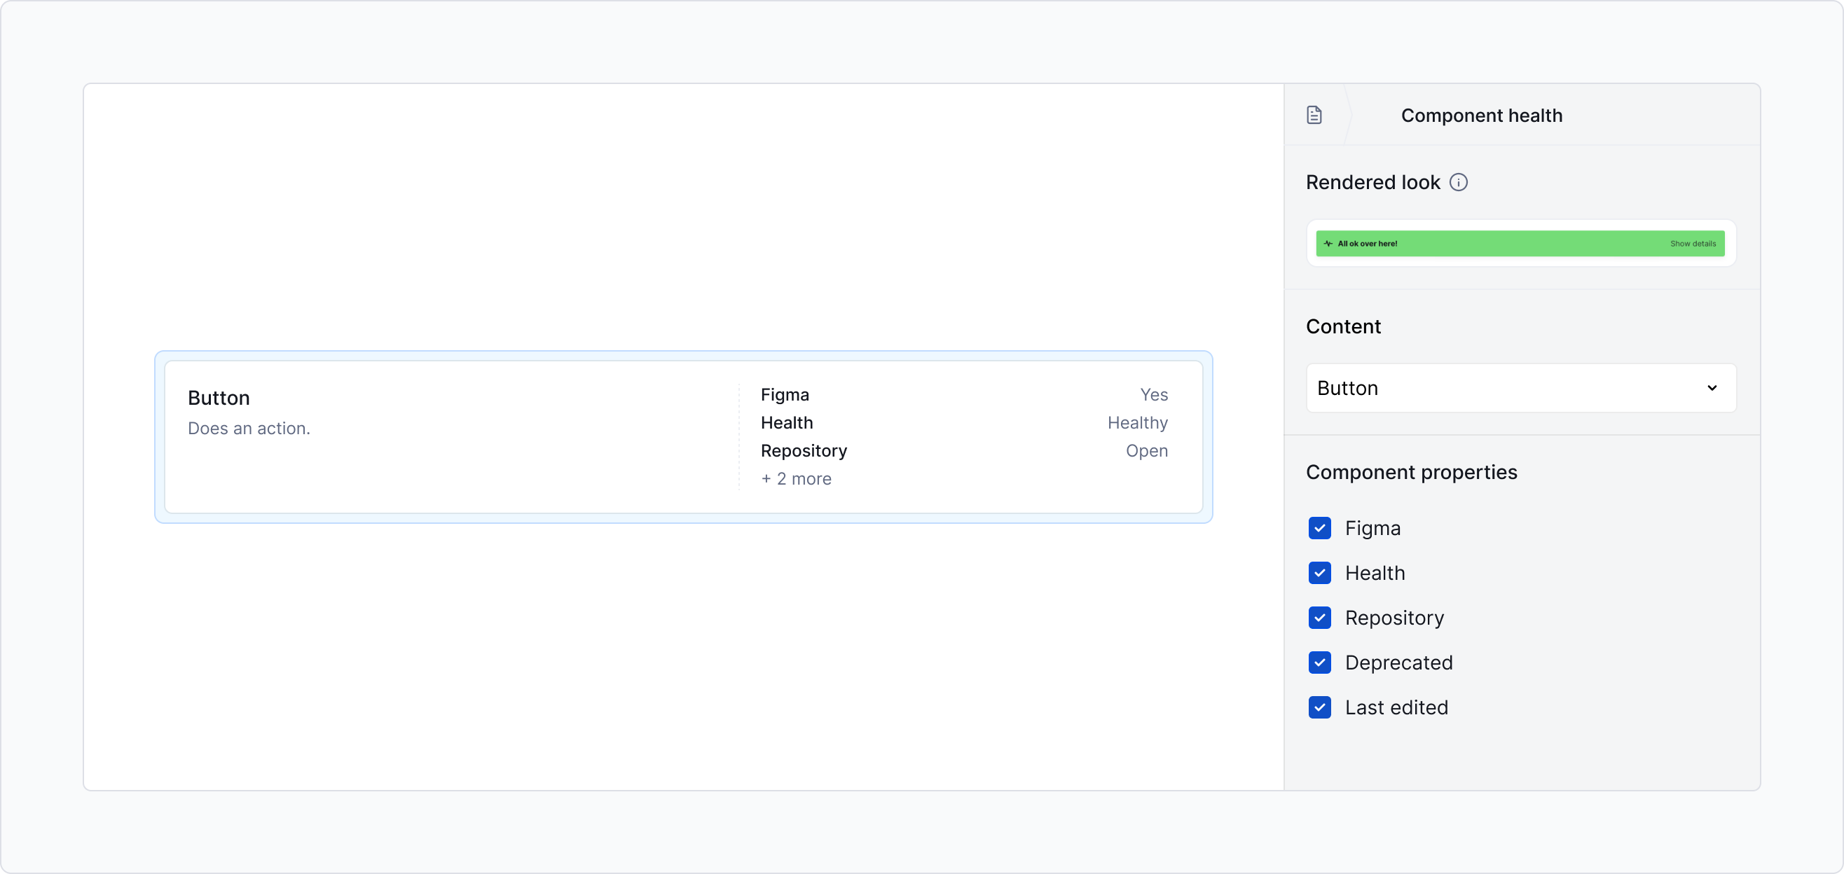Click the document icon in breadcrumb
The height and width of the screenshot is (874, 1844).
coord(1314,116)
